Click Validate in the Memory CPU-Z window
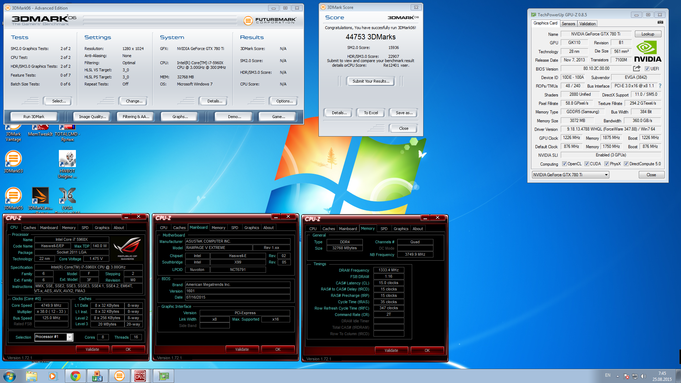The image size is (681, 383). pyautogui.click(x=391, y=350)
